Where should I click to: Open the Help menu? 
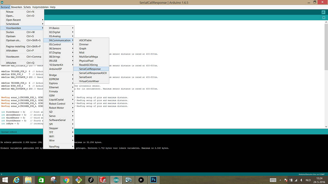[52, 7]
